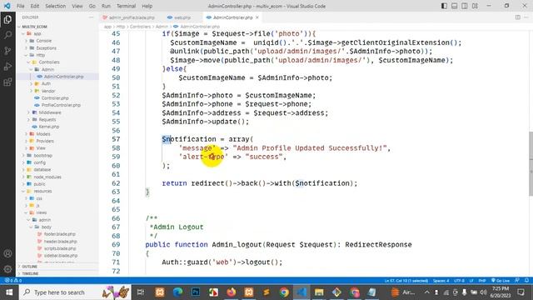Open the Accounts menu icon
The width and height of the screenshot is (533, 300).
click(7, 253)
